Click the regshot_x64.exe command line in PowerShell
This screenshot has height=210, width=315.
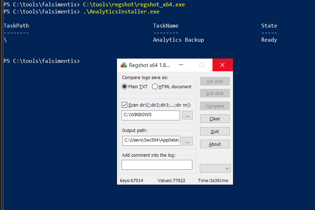tap(134, 5)
